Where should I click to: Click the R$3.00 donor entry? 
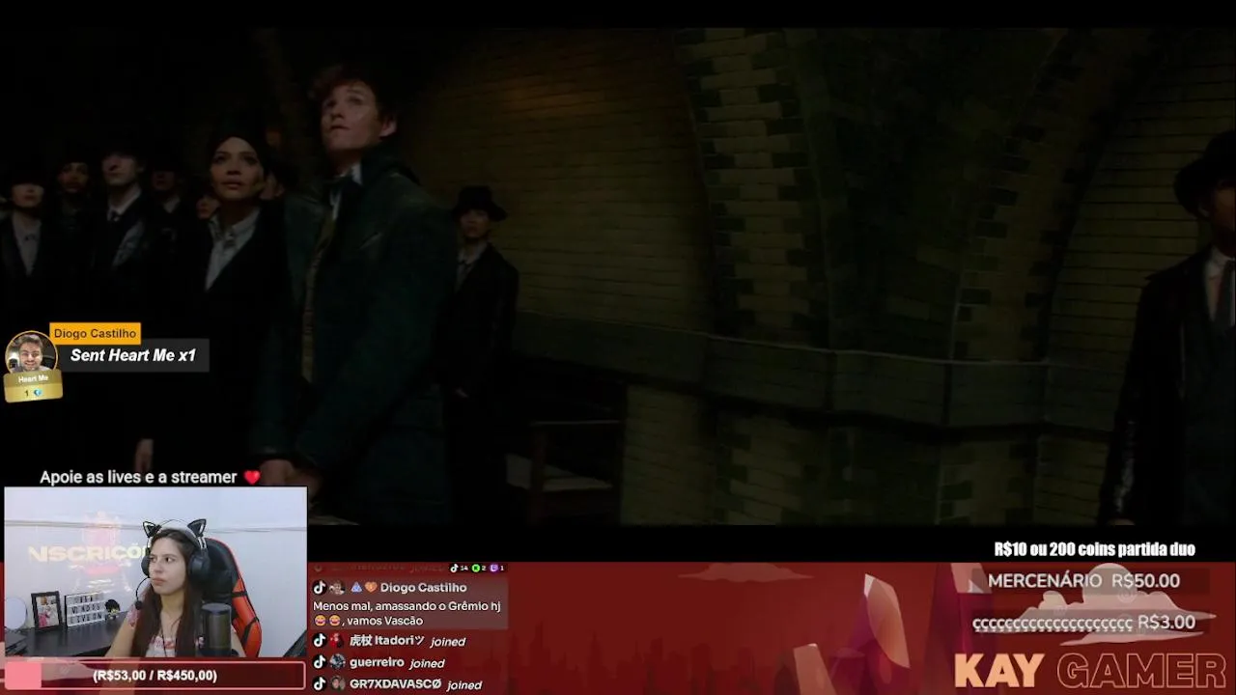point(1083,623)
